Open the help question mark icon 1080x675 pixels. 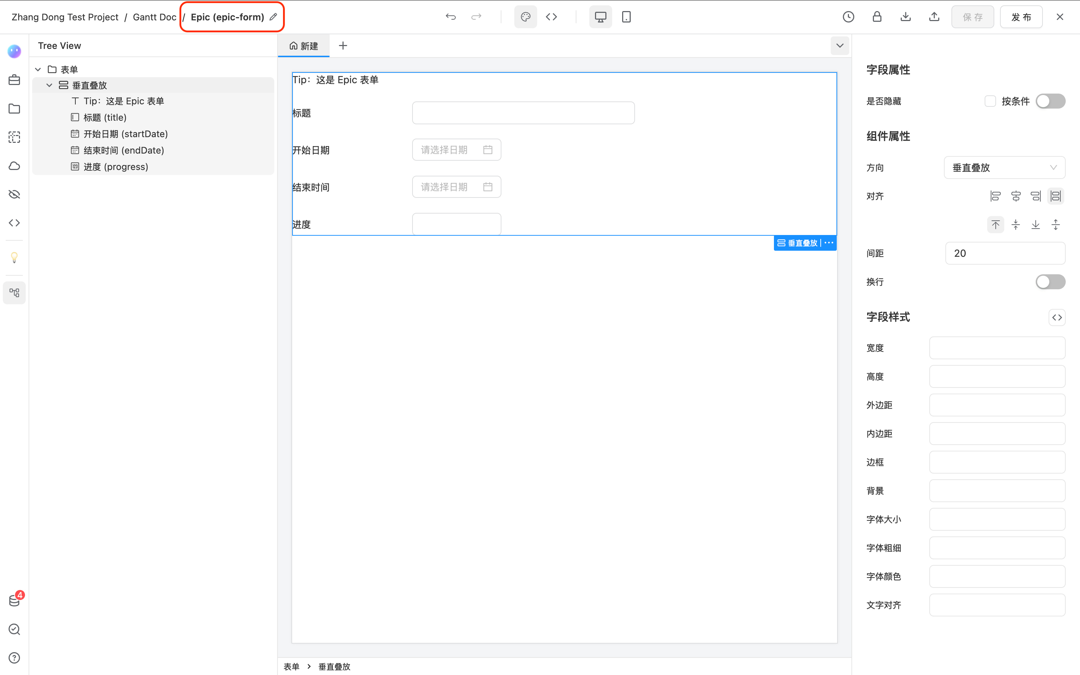[14, 657]
